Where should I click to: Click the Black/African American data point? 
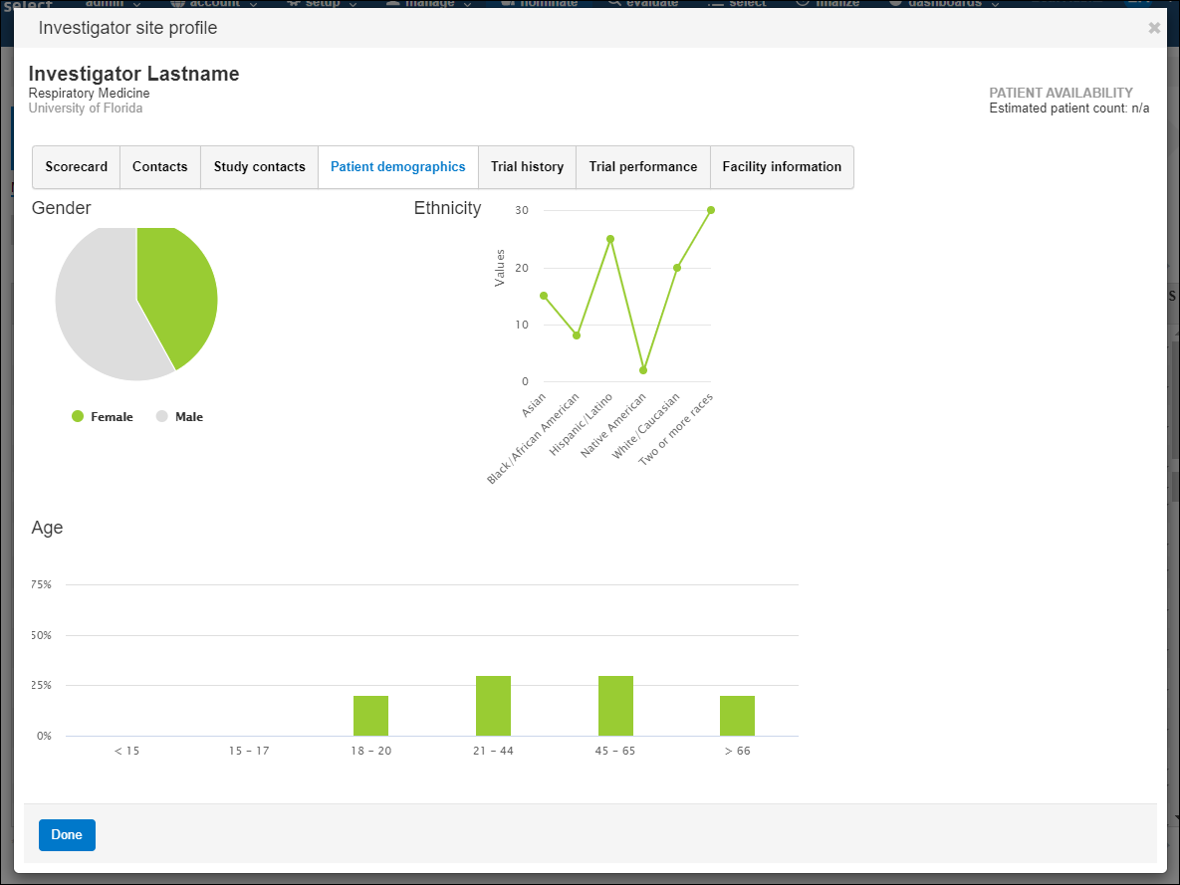tap(577, 335)
